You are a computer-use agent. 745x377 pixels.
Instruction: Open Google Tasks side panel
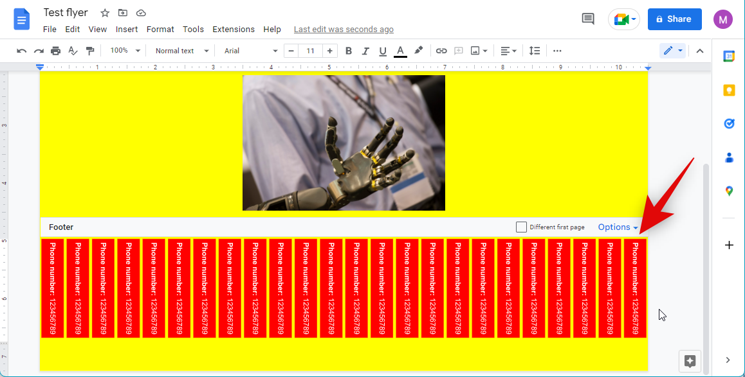coord(729,124)
